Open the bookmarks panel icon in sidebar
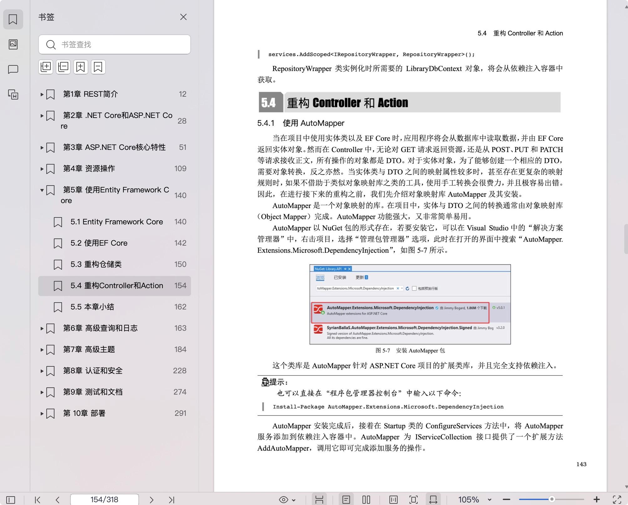Image resolution: width=628 pixels, height=505 pixels. coord(13,19)
